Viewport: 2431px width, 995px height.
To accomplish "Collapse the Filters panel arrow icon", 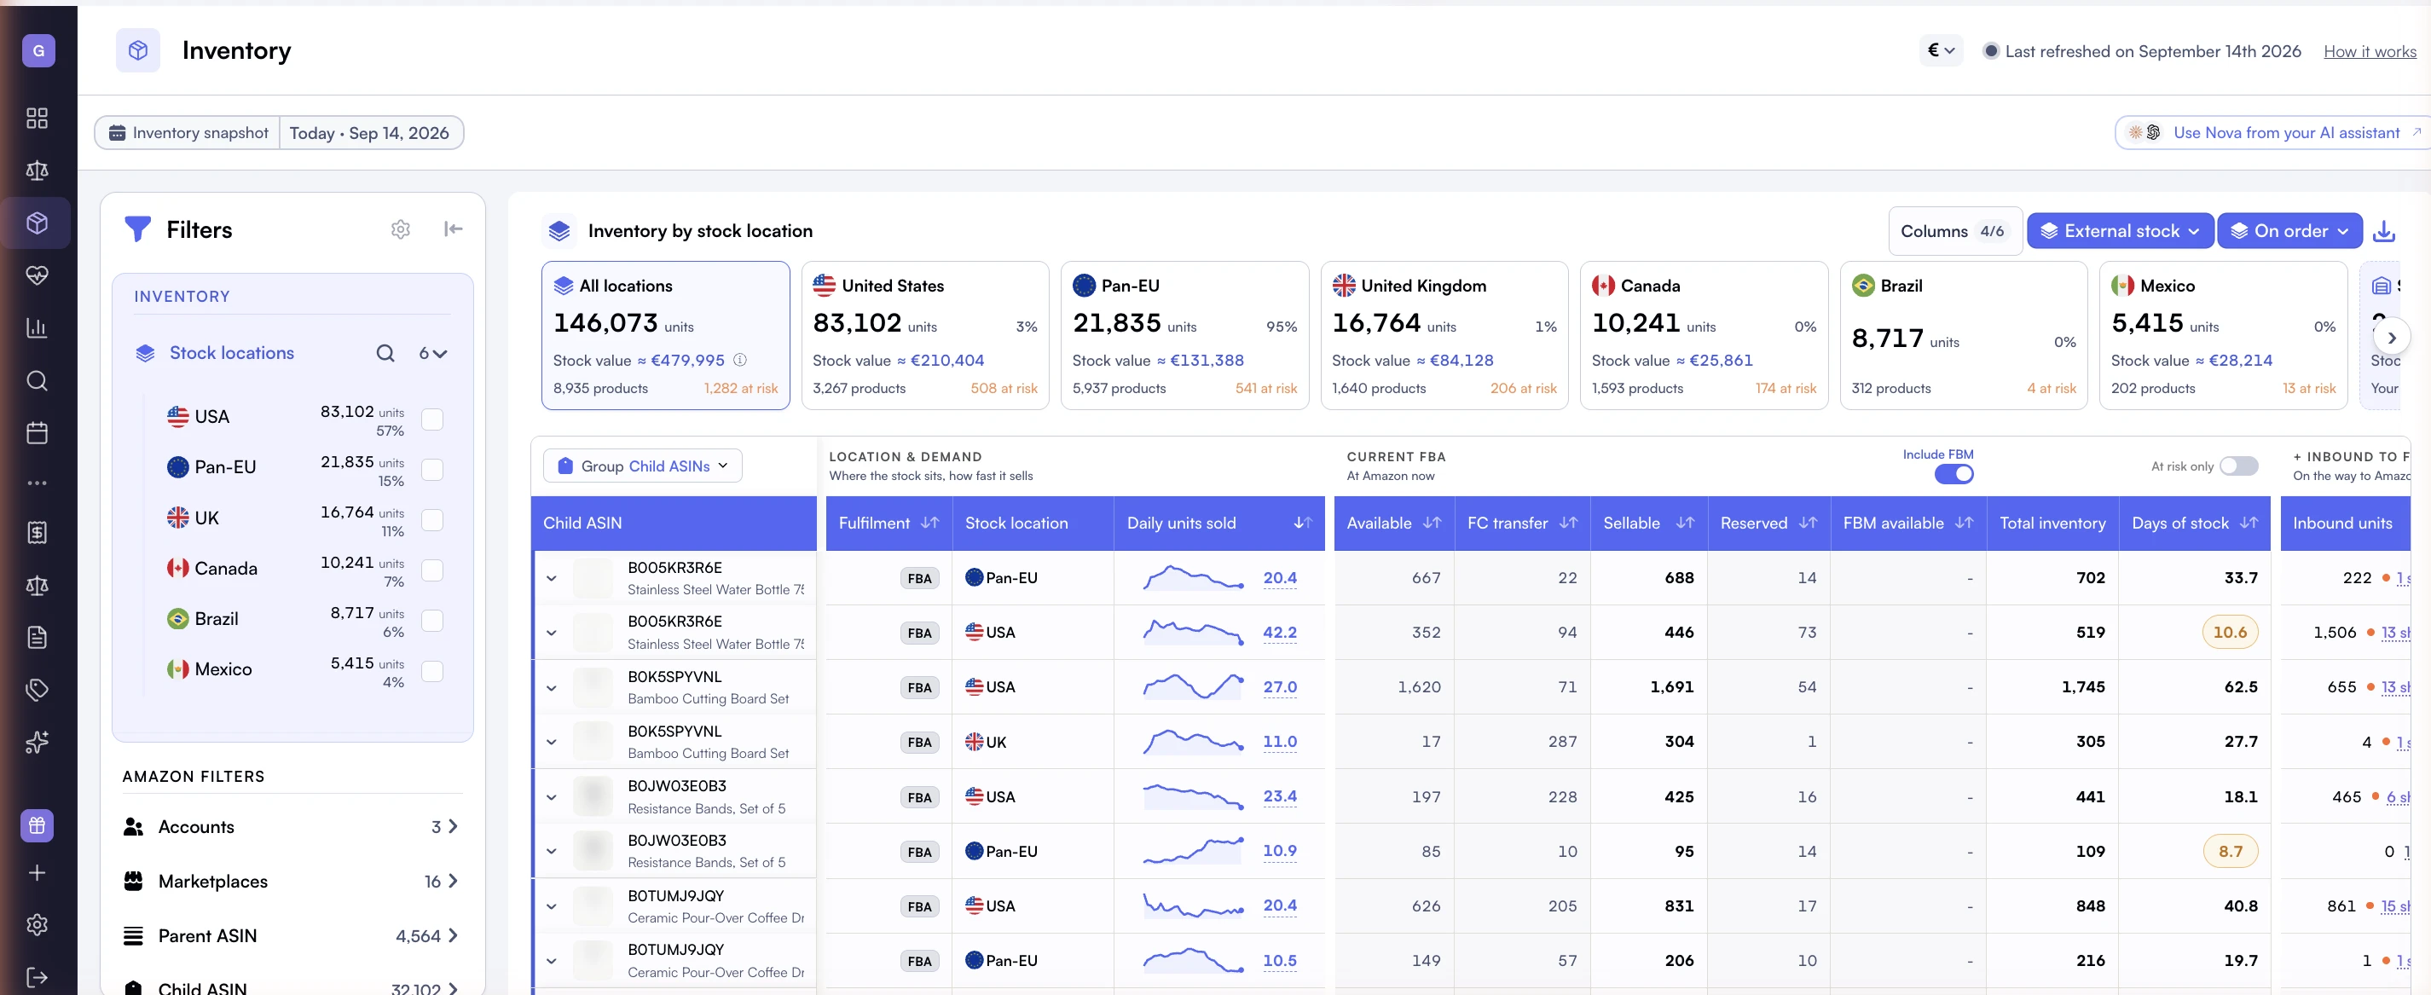I will tap(453, 229).
